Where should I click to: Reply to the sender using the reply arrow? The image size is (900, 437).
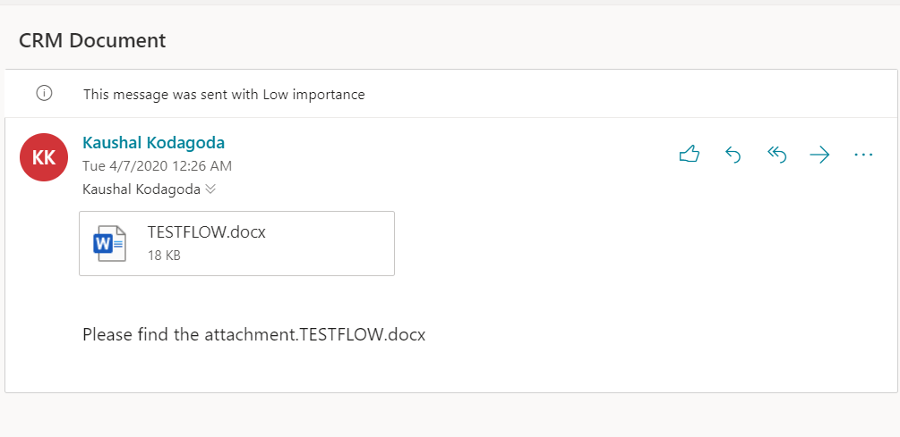click(x=733, y=155)
